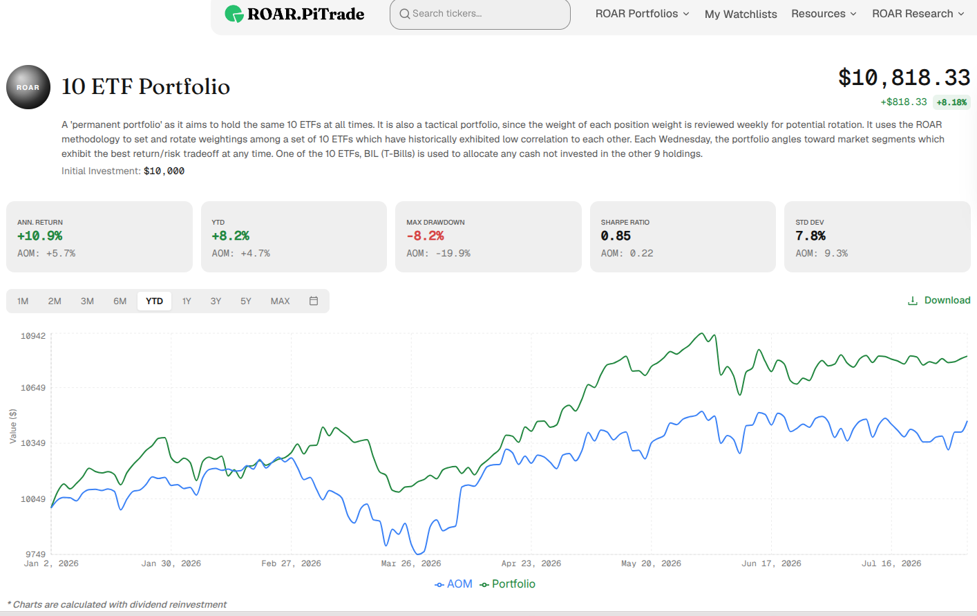
Task: Expand the ROAR Research dropdown
Action: coord(918,14)
